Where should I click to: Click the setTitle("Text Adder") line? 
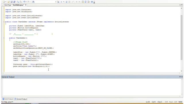click(25, 46)
